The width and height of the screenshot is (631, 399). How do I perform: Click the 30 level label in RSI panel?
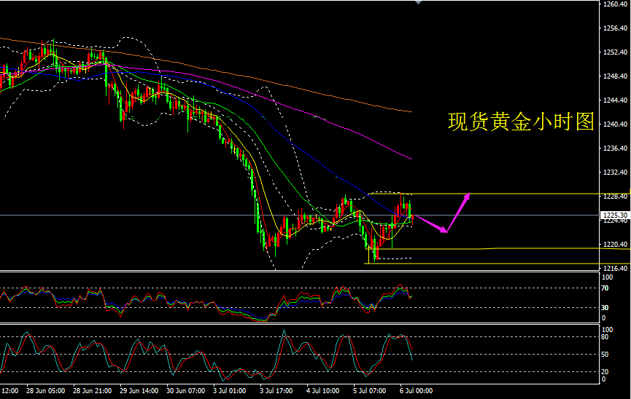tap(605, 308)
